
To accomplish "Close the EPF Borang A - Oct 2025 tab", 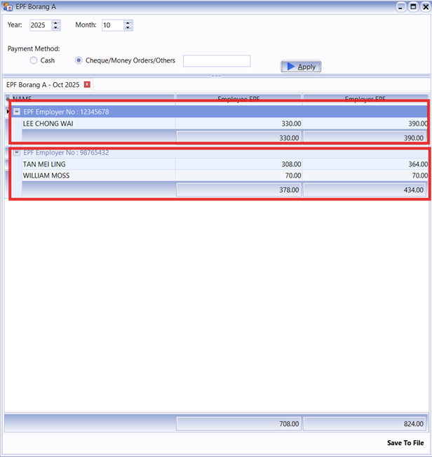I will point(87,84).
